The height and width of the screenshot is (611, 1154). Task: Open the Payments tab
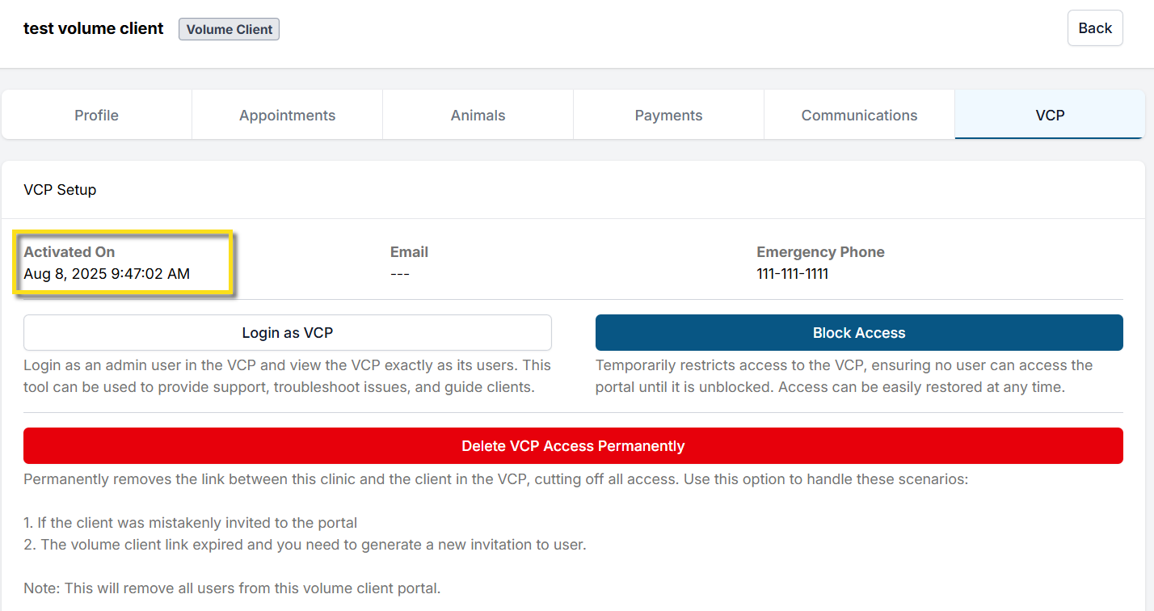[x=668, y=116]
